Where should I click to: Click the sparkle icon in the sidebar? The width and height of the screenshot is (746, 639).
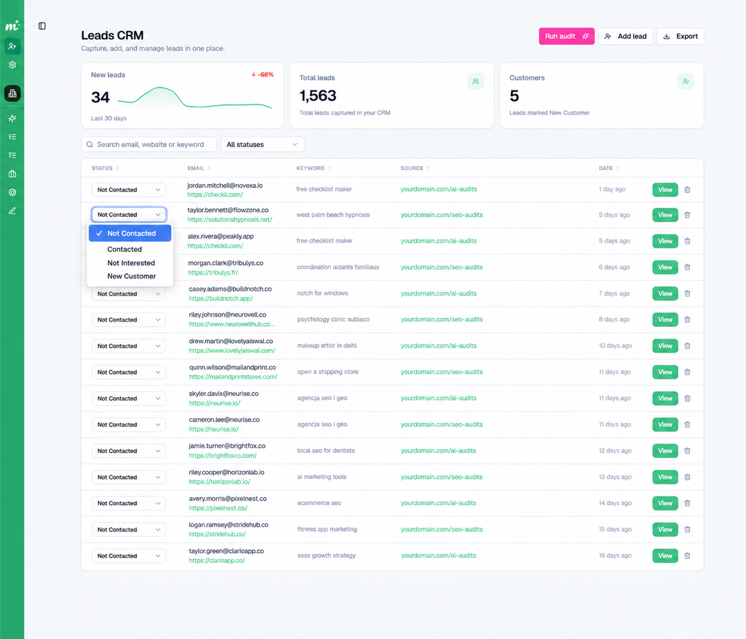click(12, 118)
